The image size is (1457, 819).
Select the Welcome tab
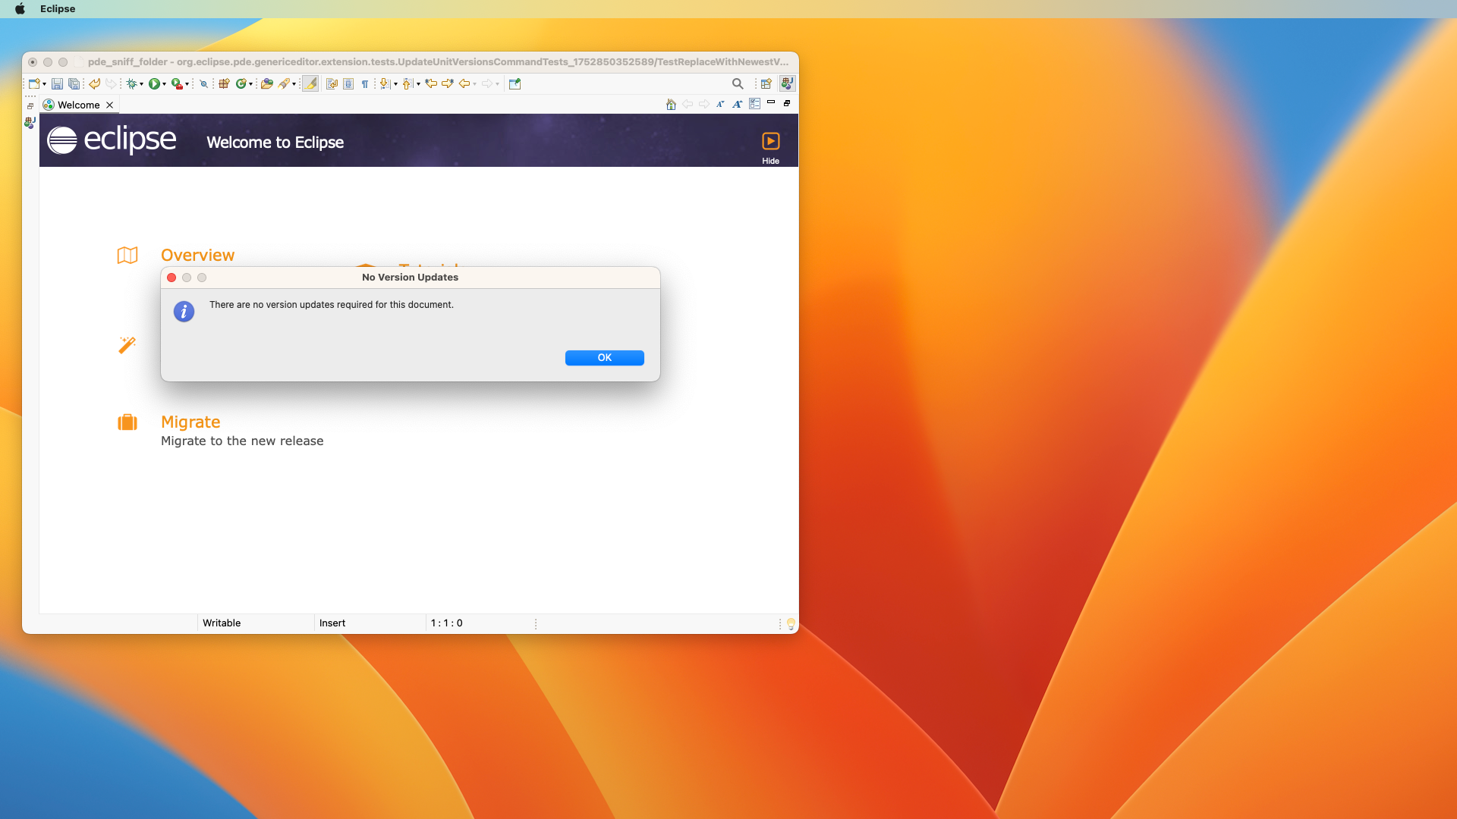[79, 105]
